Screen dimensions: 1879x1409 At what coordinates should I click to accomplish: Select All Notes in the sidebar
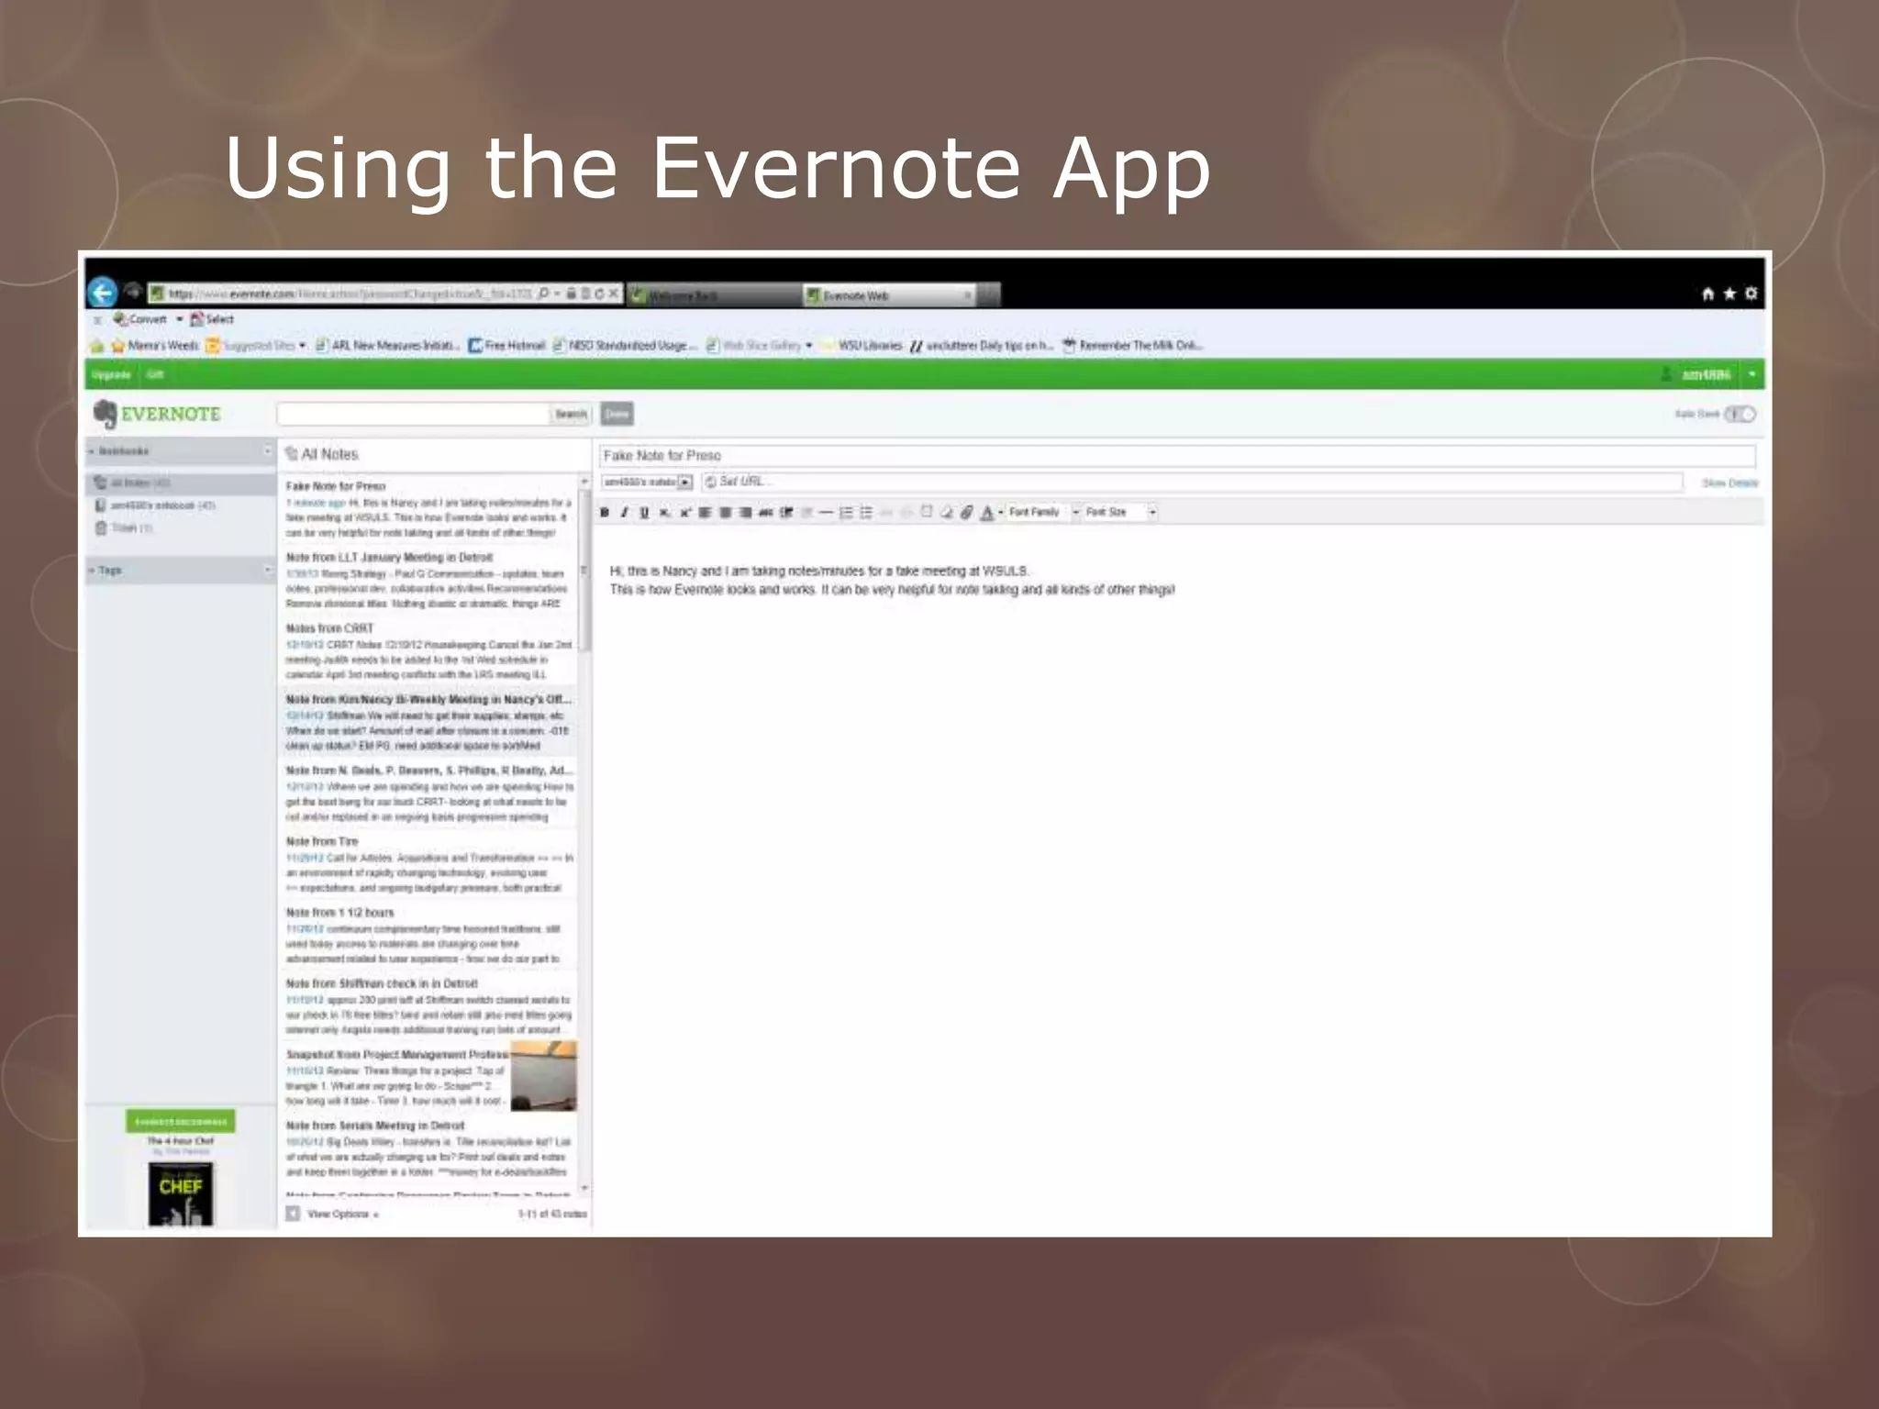(x=180, y=483)
